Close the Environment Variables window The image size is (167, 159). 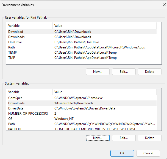click(x=160, y=5)
